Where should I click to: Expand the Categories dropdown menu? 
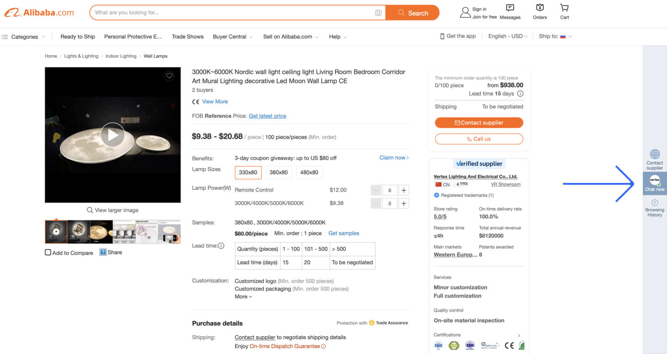[24, 36]
